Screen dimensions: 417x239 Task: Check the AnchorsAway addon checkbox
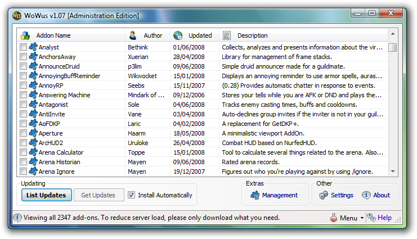click(23, 57)
